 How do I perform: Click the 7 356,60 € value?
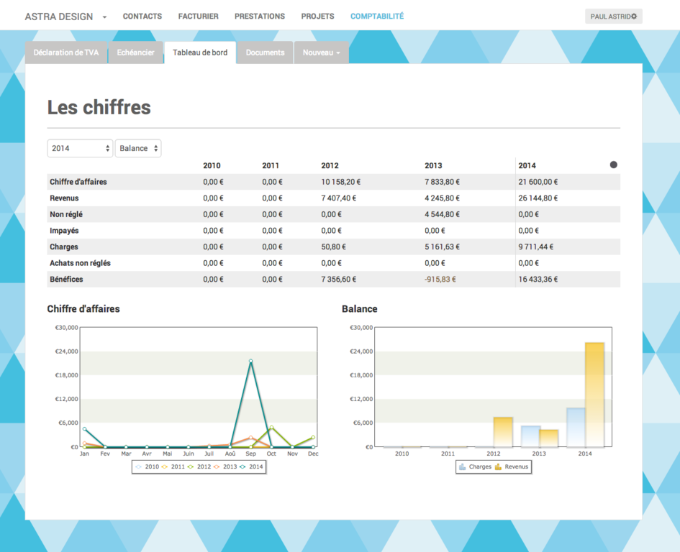coord(339,280)
